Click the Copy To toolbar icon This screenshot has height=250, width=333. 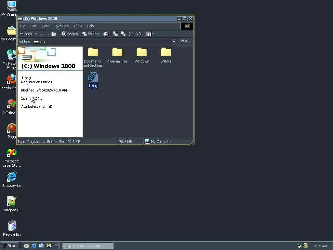coord(123,34)
